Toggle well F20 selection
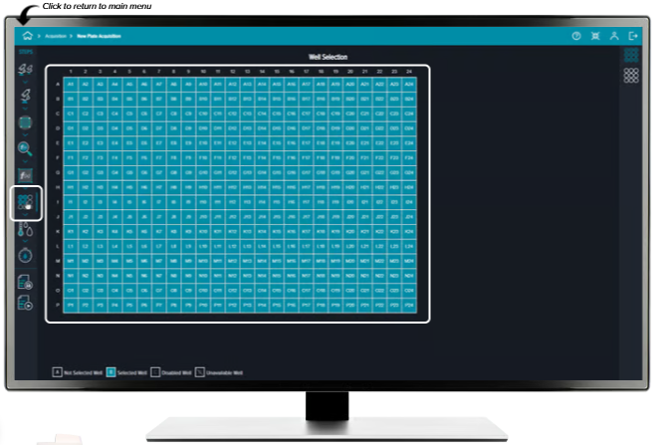653x445 pixels. [x=350, y=158]
